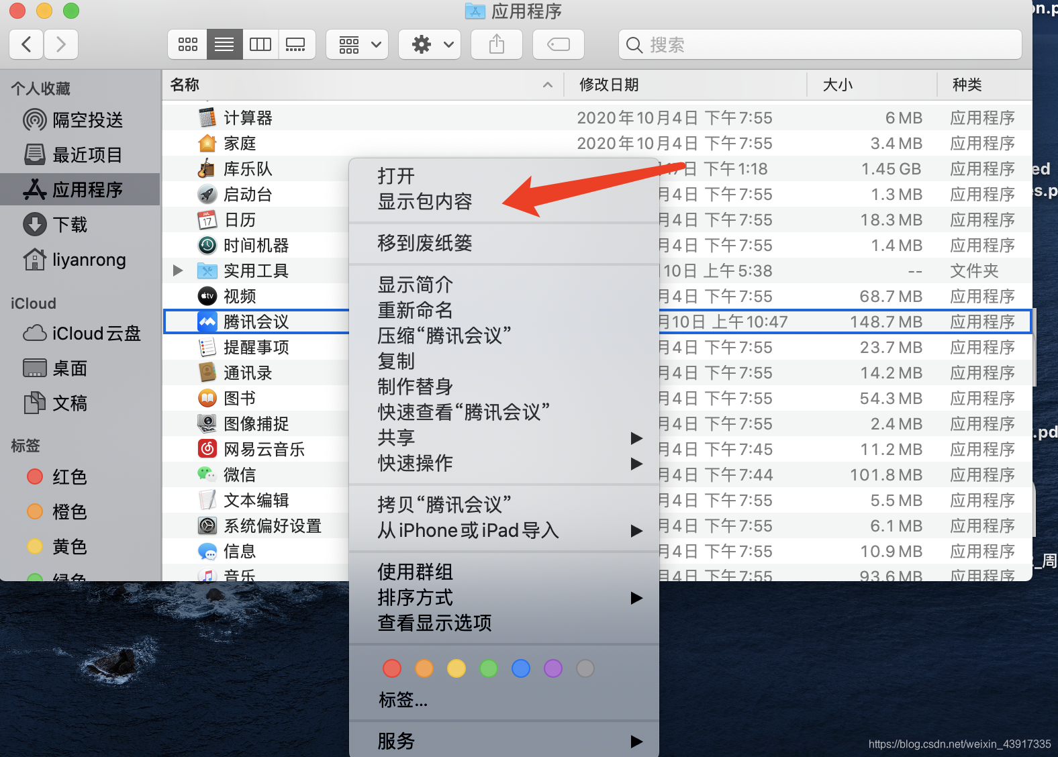The width and height of the screenshot is (1058, 757).
Task: Select the 提醒事项 app icon
Action: 207,347
